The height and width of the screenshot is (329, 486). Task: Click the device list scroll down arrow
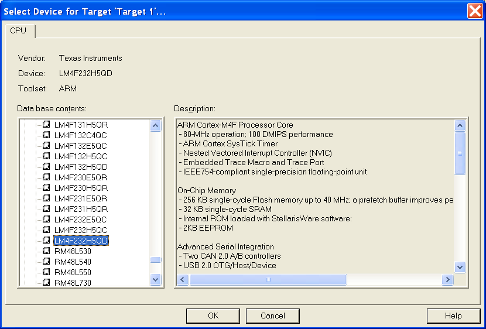pos(155,279)
